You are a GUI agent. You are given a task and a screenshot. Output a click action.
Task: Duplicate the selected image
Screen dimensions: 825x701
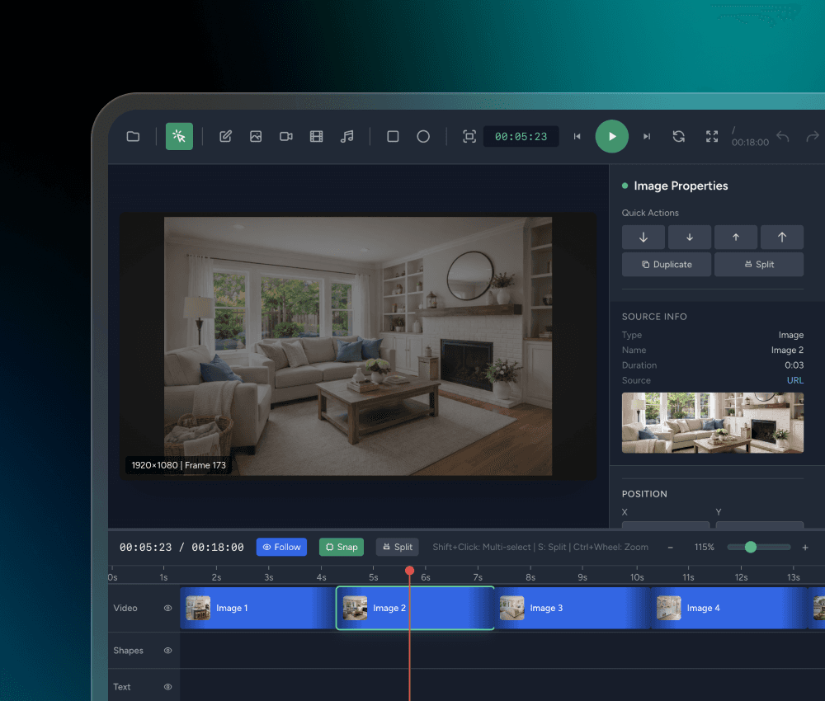click(x=667, y=265)
